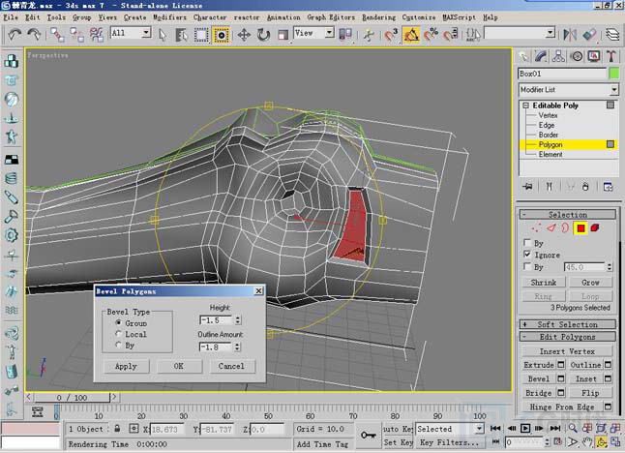Open the Tools menu
This screenshot has height=453, width=625.
(x=56, y=17)
